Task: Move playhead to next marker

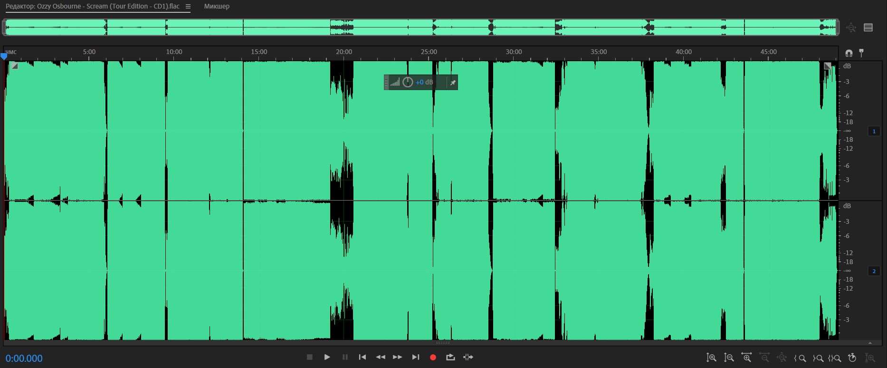Action: click(x=416, y=357)
